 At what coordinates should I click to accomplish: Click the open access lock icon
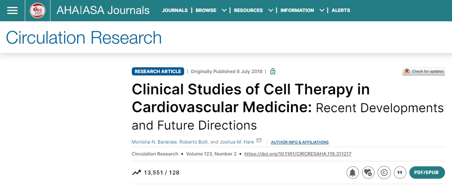coord(273,72)
